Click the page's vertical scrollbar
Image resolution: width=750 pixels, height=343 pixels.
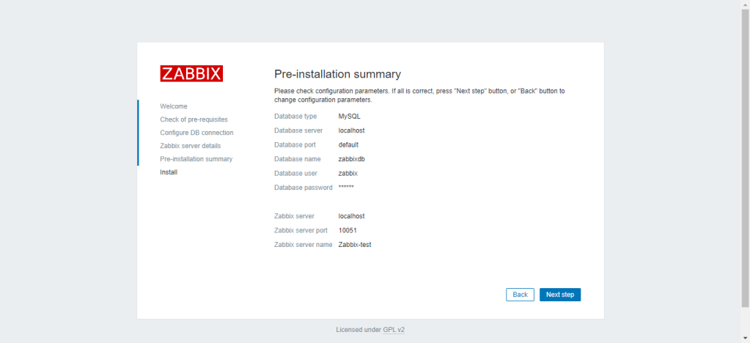point(745,147)
